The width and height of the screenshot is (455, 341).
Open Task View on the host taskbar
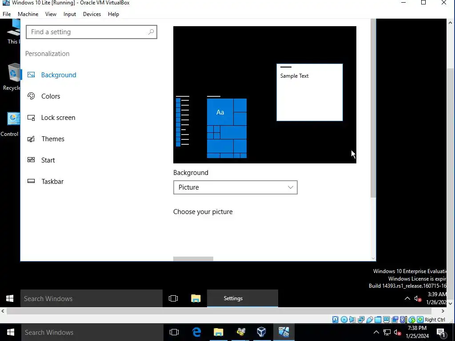[x=174, y=332]
